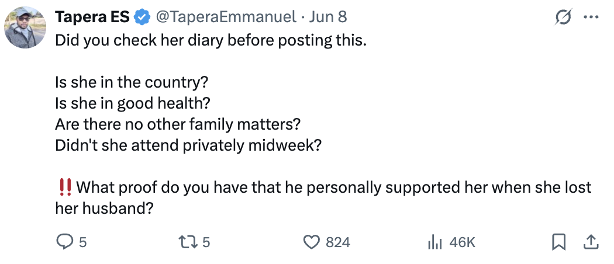Open the Tapera ES display name link

tap(92, 17)
